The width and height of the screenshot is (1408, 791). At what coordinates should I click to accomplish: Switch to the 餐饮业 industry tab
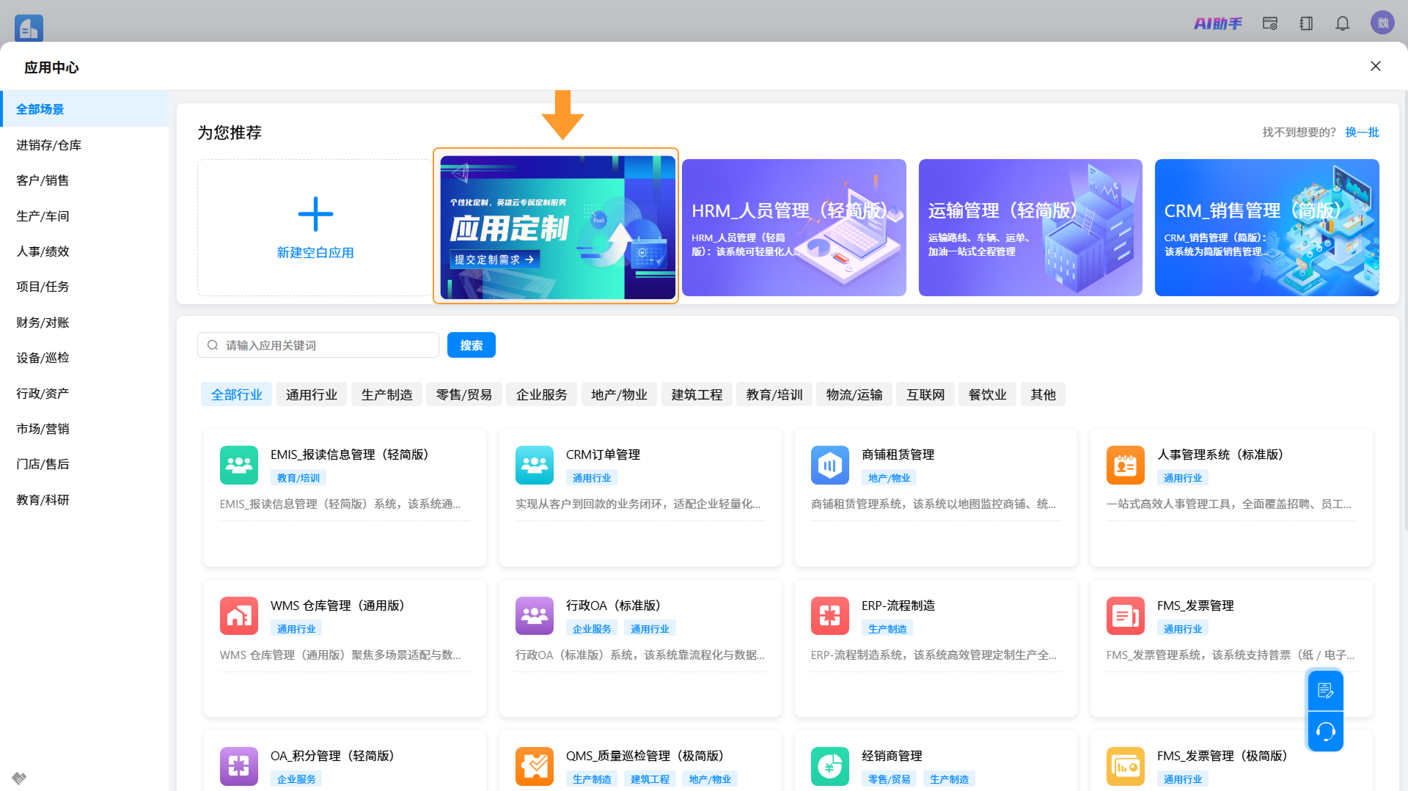(987, 394)
